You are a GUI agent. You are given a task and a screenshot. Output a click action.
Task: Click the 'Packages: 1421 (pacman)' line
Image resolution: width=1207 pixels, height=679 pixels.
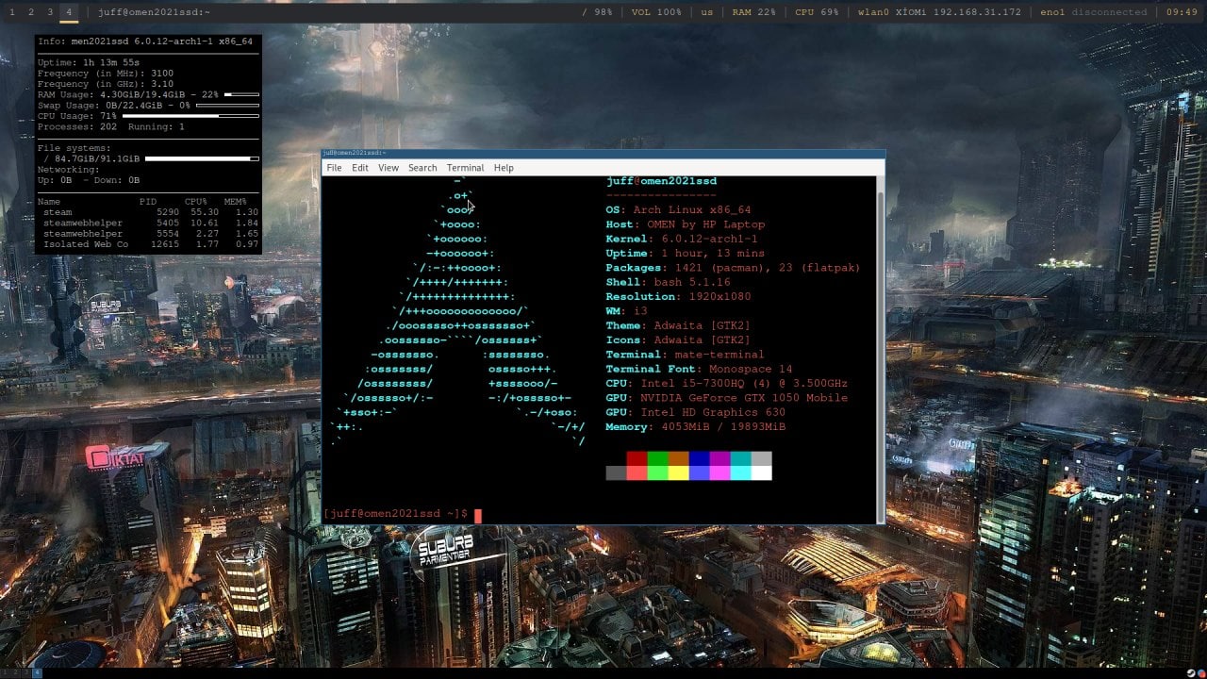pyautogui.click(x=734, y=268)
